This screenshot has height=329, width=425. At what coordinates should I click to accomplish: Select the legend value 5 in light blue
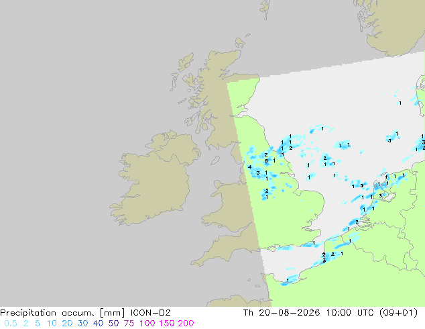click(x=38, y=324)
